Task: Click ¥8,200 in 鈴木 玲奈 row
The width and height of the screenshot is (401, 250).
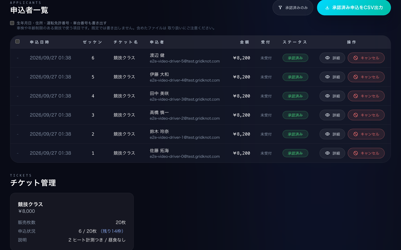Action: 241,134
